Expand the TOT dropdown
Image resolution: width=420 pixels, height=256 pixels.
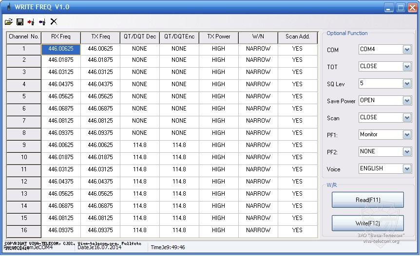coord(407,67)
